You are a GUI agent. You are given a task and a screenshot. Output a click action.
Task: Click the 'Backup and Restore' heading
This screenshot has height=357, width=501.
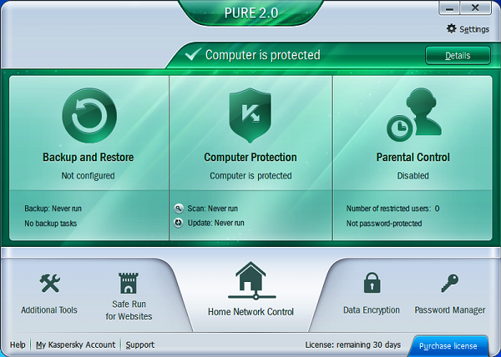pos(89,158)
